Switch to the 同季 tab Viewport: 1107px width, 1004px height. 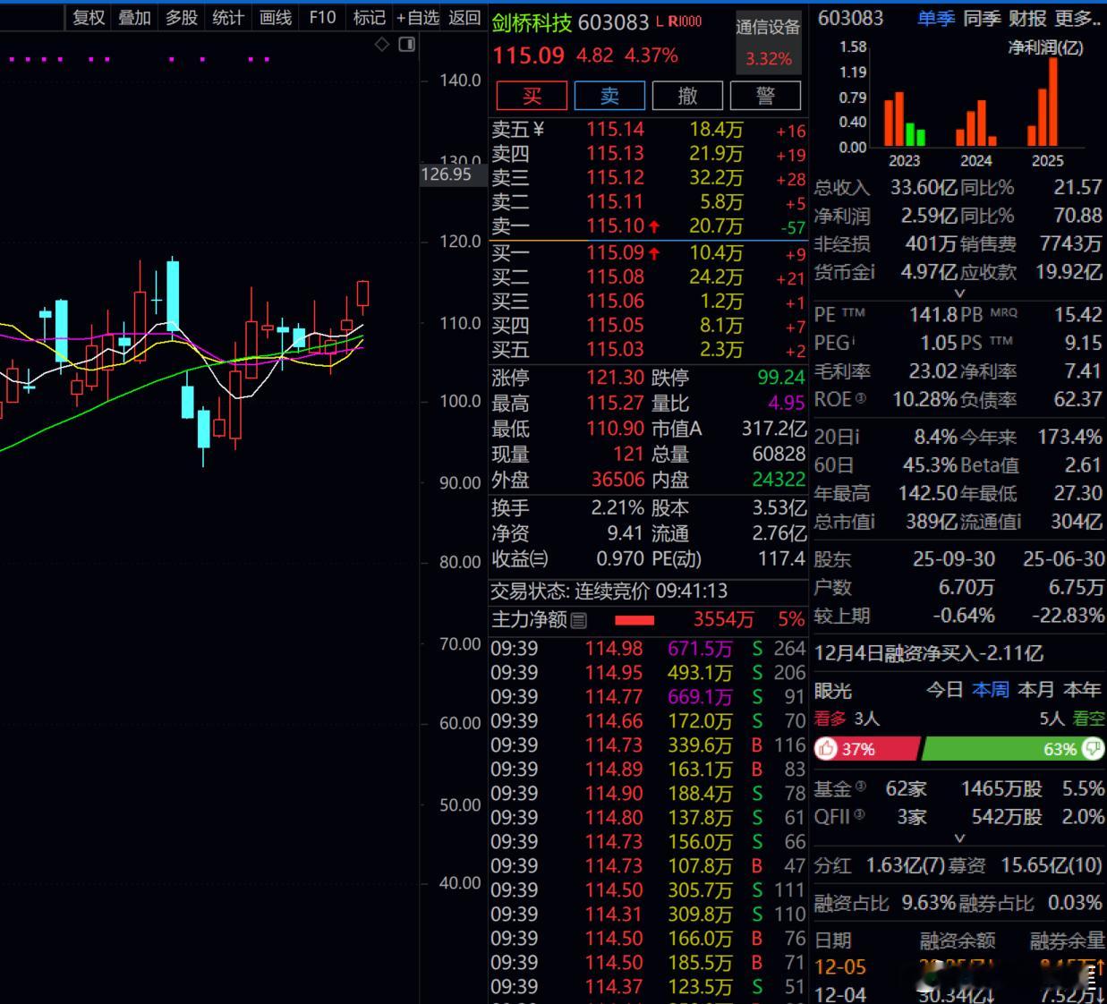982,18
